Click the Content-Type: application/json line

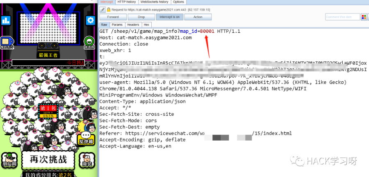click(142, 101)
